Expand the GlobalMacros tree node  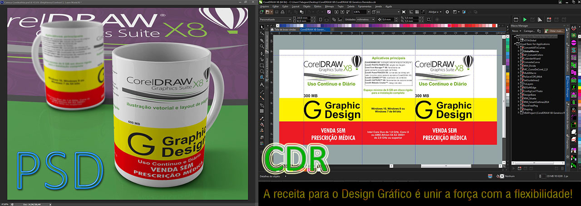pyautogui.click(x=519, y=51)
